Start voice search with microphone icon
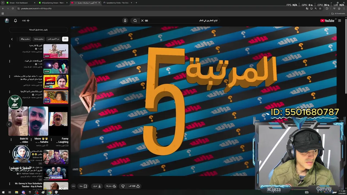The height and width of the screenshot is (195, 347). tap(125, 21)
